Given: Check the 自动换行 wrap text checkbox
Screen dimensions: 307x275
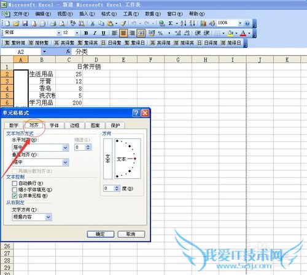Looking at the screenshot, I should (x=15, y=183).
